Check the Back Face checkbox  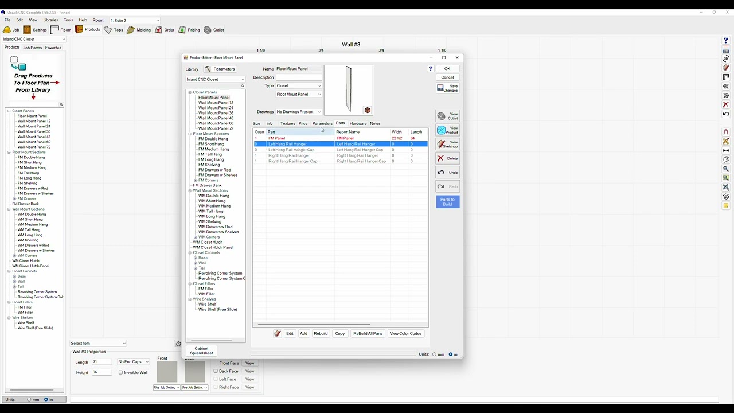(x=216, y=371)
